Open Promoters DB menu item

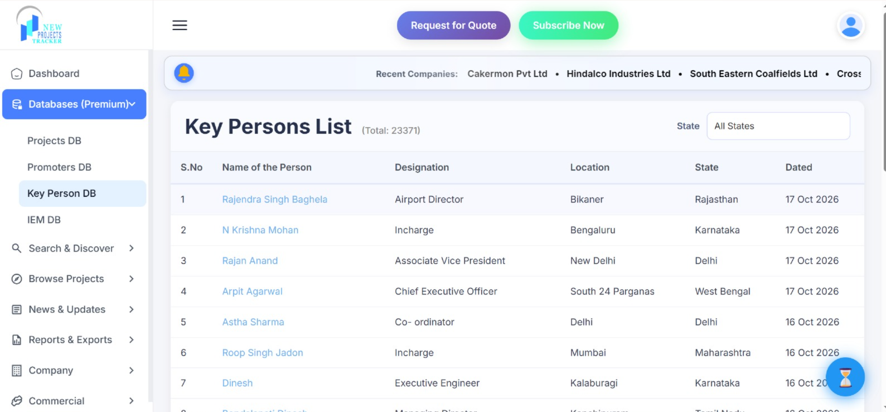click(59, 167)
